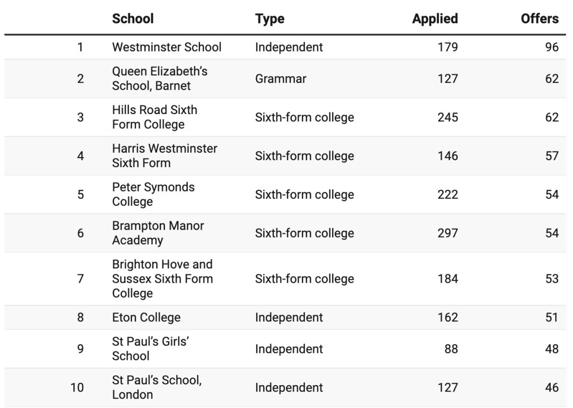Screen dimensions: 573x408
Task: Click Harris Westminster Sixth Form name
Action: point(164,156)
